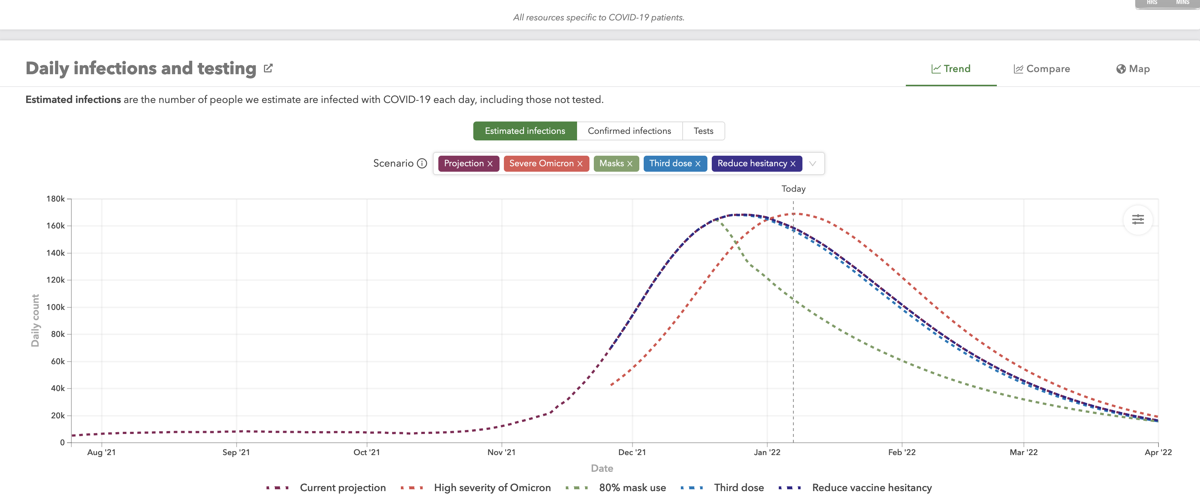
Task: Remove the Severe Omicron scenario tag
Action: 580,164
